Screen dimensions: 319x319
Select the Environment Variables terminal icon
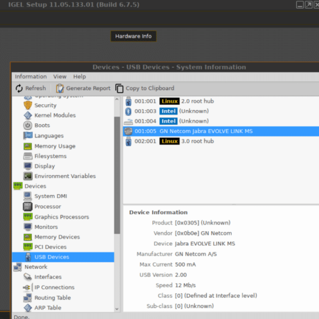[x=28, y=176]
